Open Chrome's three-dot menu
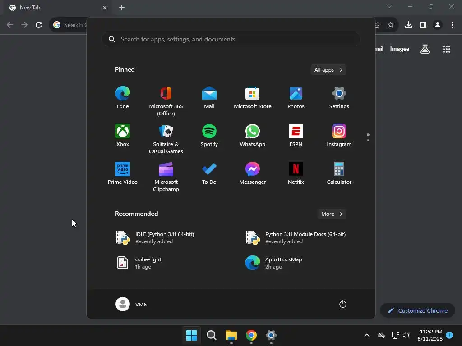 [452, 25]
